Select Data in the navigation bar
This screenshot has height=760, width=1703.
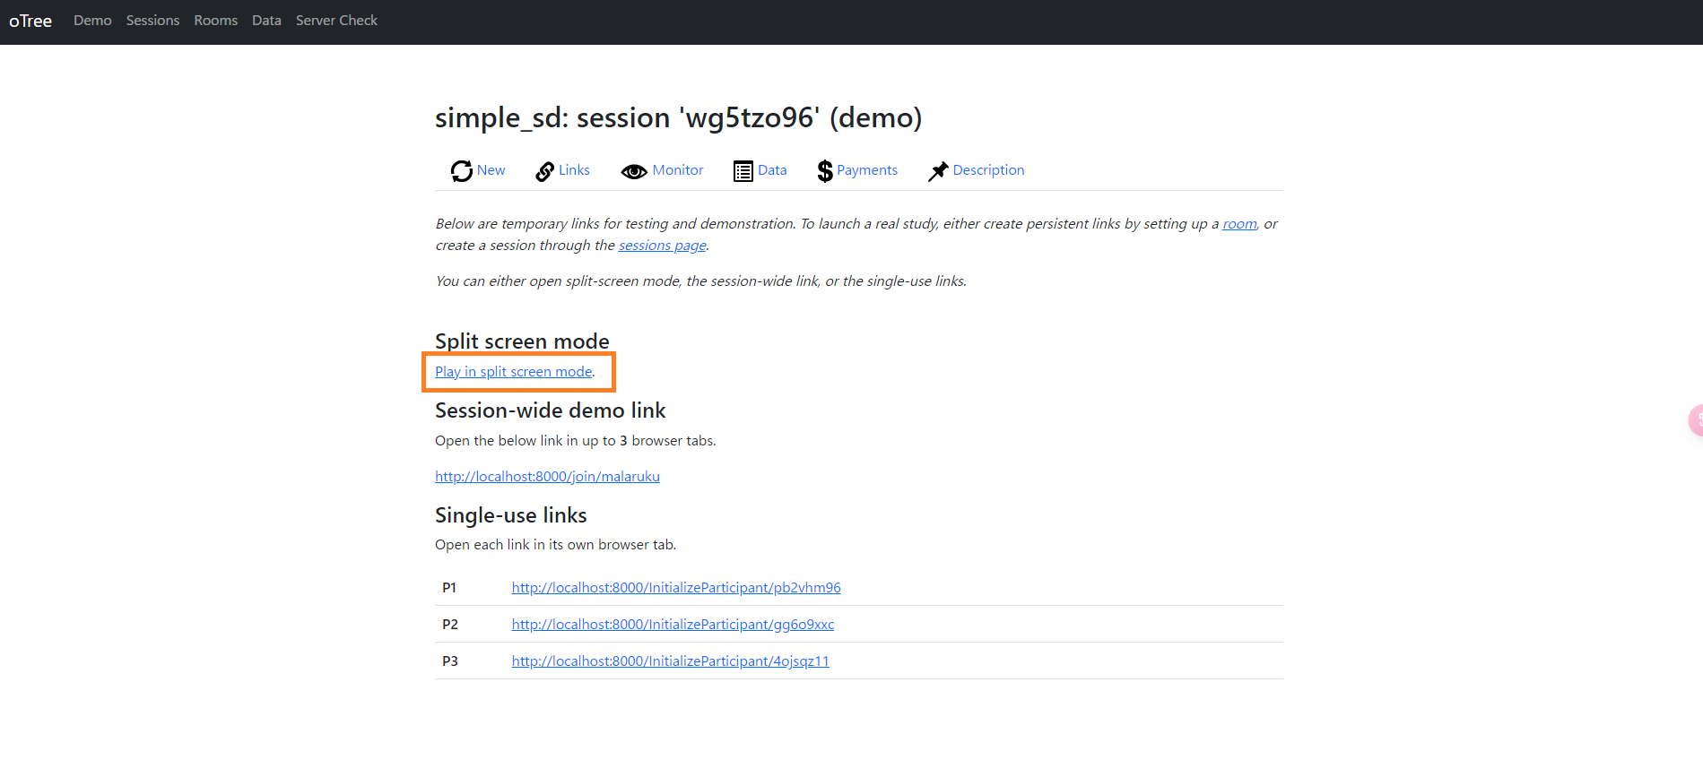click(x=266, y=20)
